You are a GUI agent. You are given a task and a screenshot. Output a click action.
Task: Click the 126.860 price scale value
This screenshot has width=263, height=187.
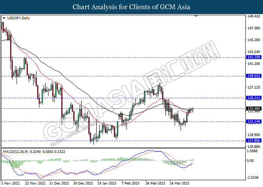point(254,147)
